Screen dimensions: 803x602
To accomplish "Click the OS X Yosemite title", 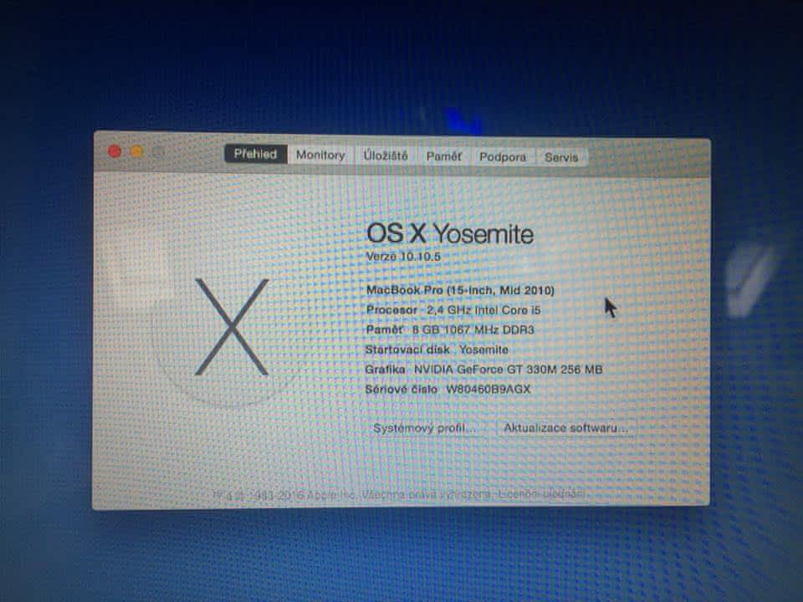I will click(x=450, y=233).
